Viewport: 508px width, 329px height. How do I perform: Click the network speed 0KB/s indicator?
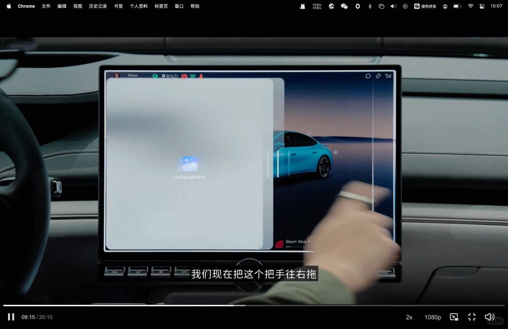pos(317,6)
